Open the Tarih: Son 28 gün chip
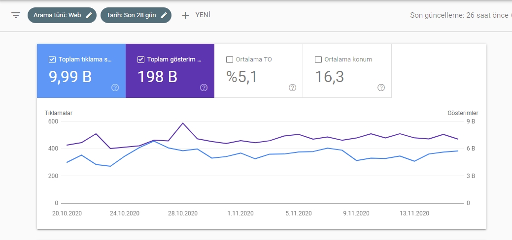The width and height of the screenshot is (512, 240). tap(136, 15)
